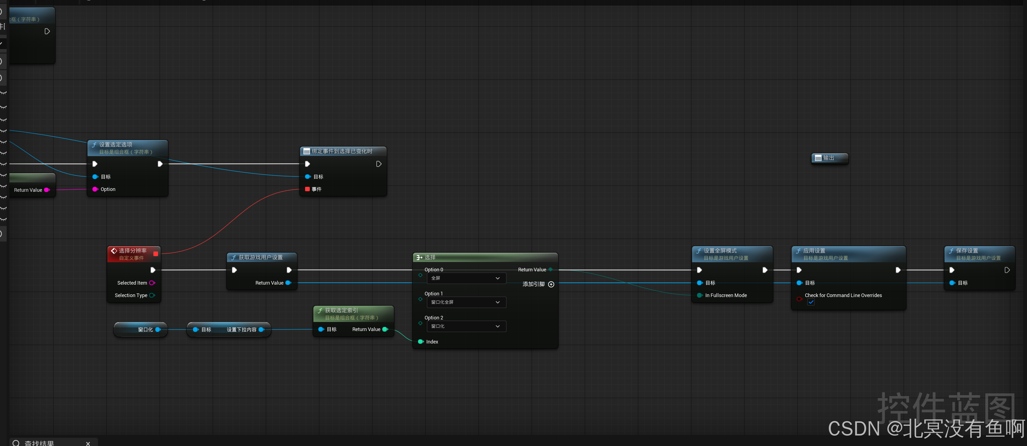Select the 输出 collapsed node
This screenshot has height=446, width=1027.
pos(829,158)
